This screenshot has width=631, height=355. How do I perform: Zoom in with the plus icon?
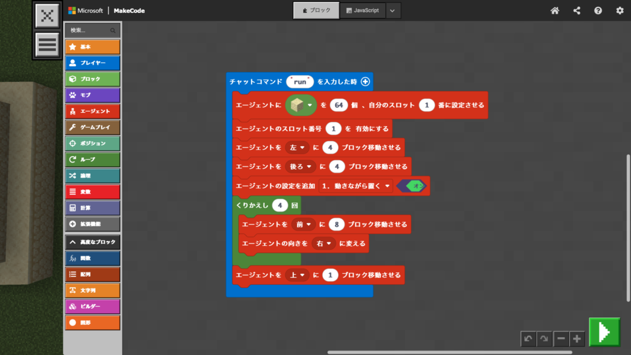576,338
